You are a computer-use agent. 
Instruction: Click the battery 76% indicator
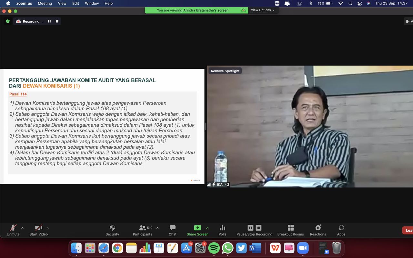coord(325,3)
